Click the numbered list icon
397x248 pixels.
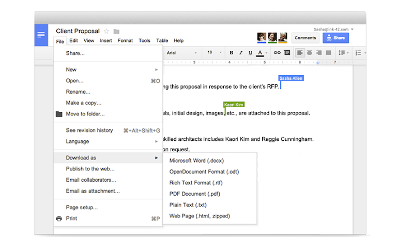(x=358, y=53)
